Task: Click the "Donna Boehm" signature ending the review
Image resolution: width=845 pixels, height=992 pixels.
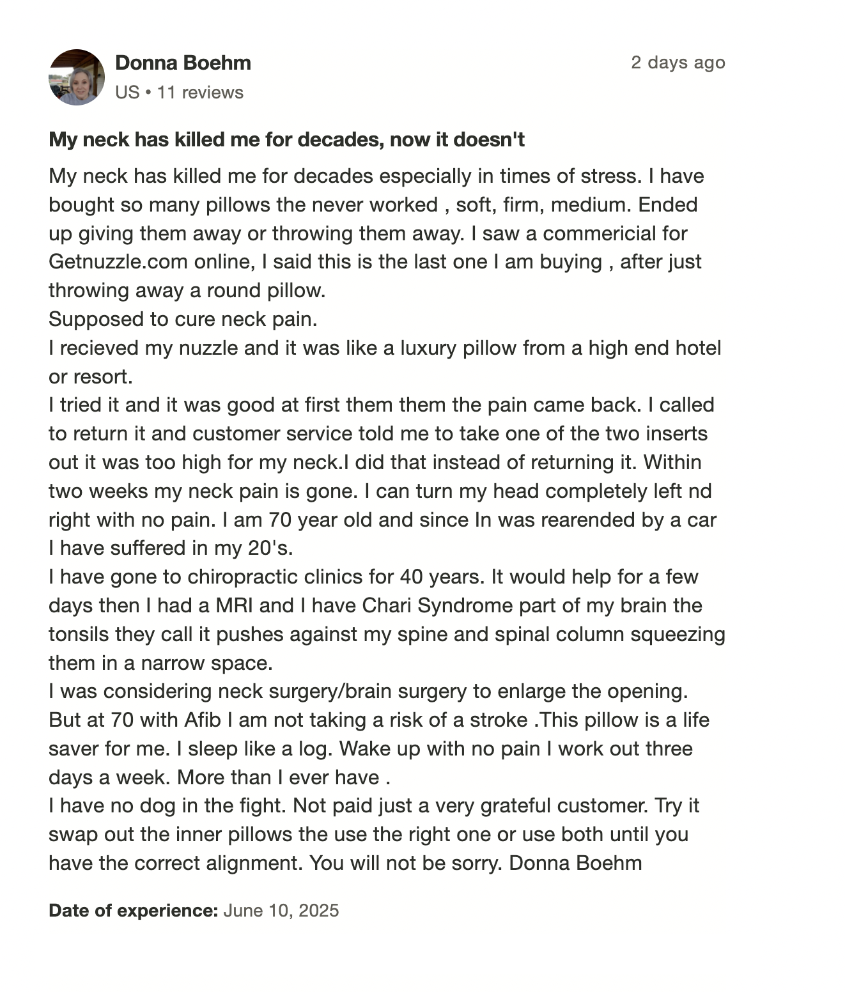Action: [x=575, y=863]
